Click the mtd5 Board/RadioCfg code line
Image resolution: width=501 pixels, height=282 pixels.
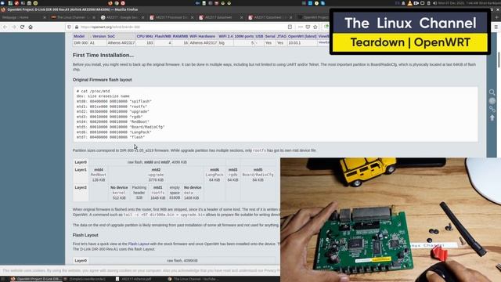[121, 127]
